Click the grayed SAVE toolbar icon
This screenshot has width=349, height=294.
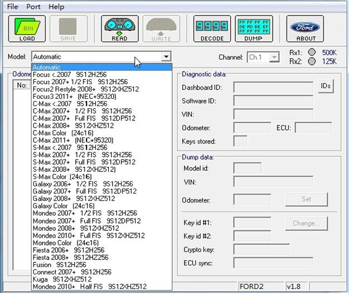69,29
